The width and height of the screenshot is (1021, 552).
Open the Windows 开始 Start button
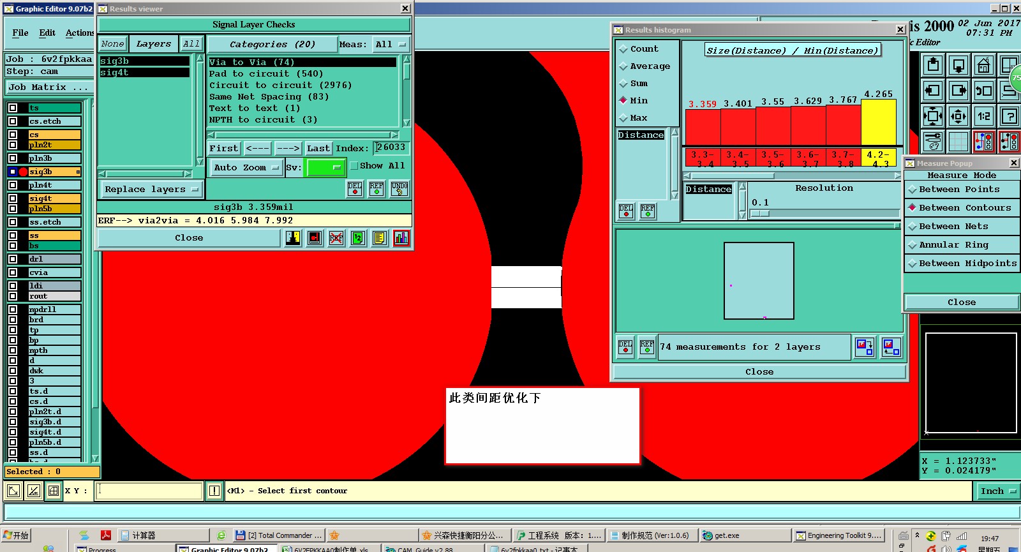coord(17,535)
